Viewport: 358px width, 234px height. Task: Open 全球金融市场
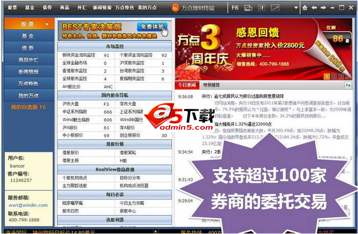pos(75,63)
